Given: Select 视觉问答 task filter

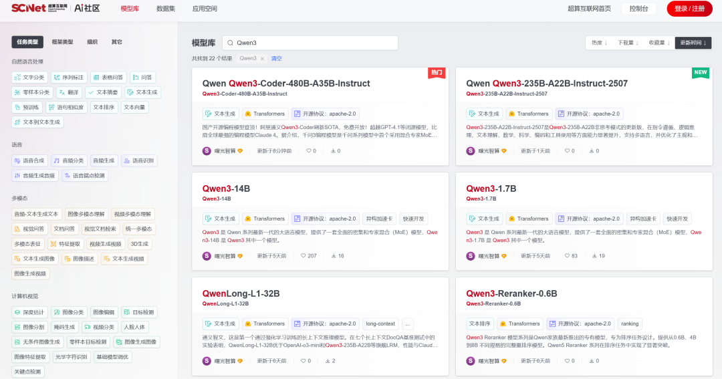Looking at the screenshot, I should tap(29, 229).
